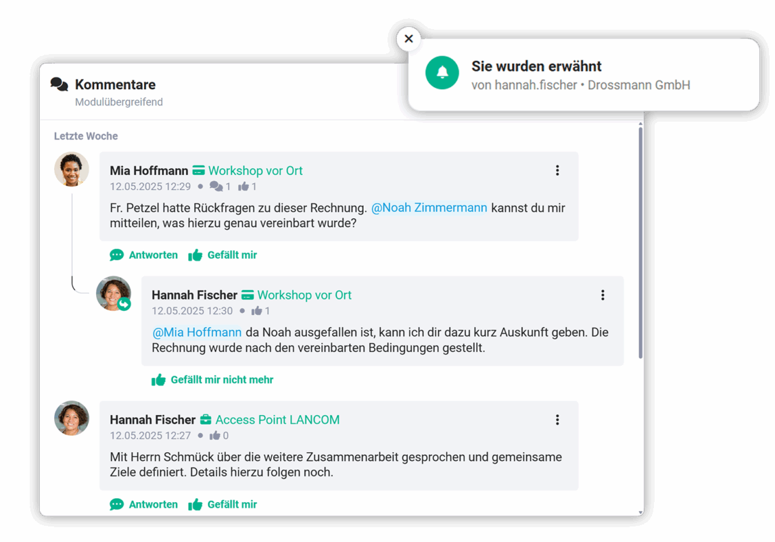Viewport: 775px width, 542px height.
Task: Like the Access Point LANCOM comment
Action: [x=223, y=504]
